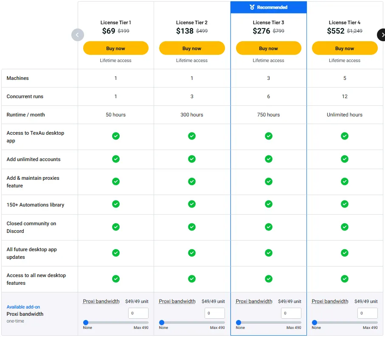This screenshot has height=337, width=385.
Task: Click the previous carousel arrow button
Action: point(78,35)
